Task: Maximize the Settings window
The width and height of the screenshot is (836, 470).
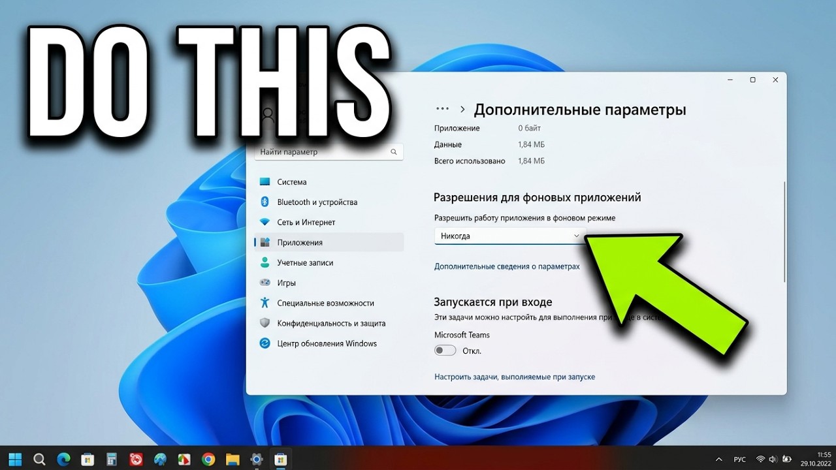Action: click(x=752, y=80)
